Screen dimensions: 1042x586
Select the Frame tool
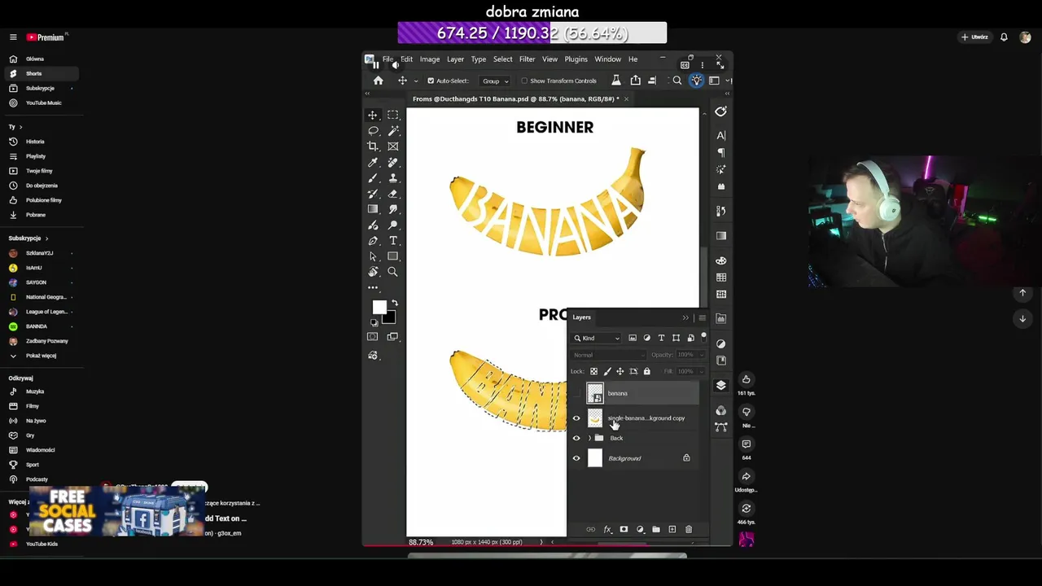(392, 146)
